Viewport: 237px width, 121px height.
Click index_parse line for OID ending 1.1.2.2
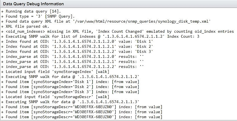coord(72,67)
